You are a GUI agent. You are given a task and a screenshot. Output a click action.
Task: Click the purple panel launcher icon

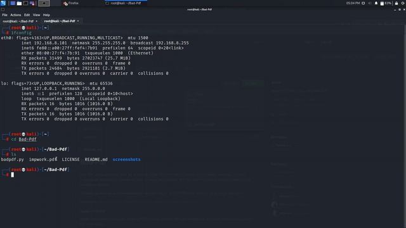click(32, 3)
